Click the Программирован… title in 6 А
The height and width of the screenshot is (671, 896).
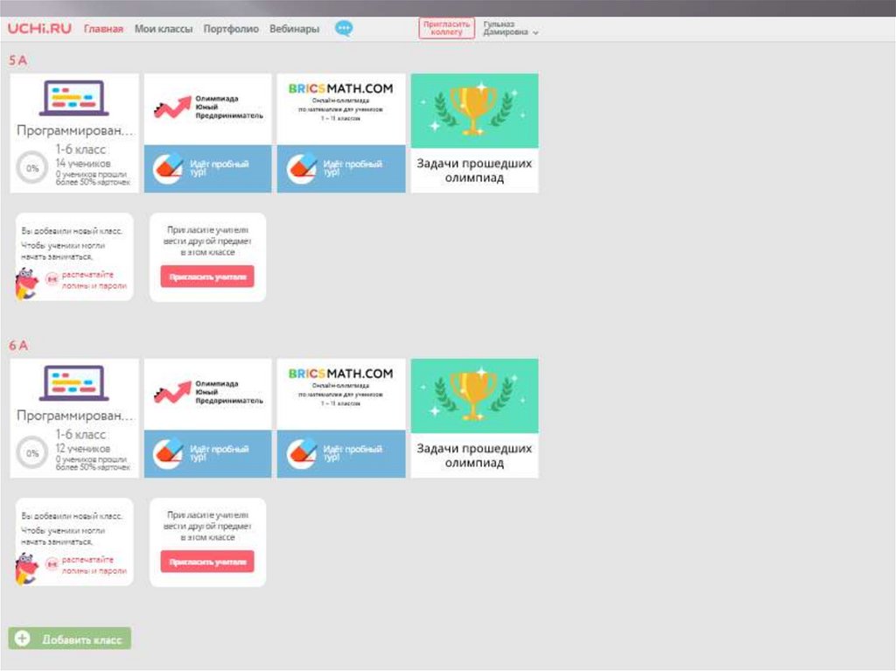(74, 416)
